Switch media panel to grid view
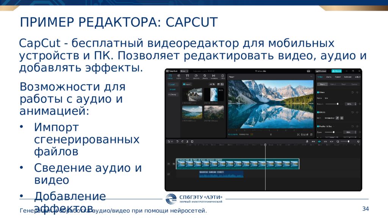388x218 pixels. (222, 84)
